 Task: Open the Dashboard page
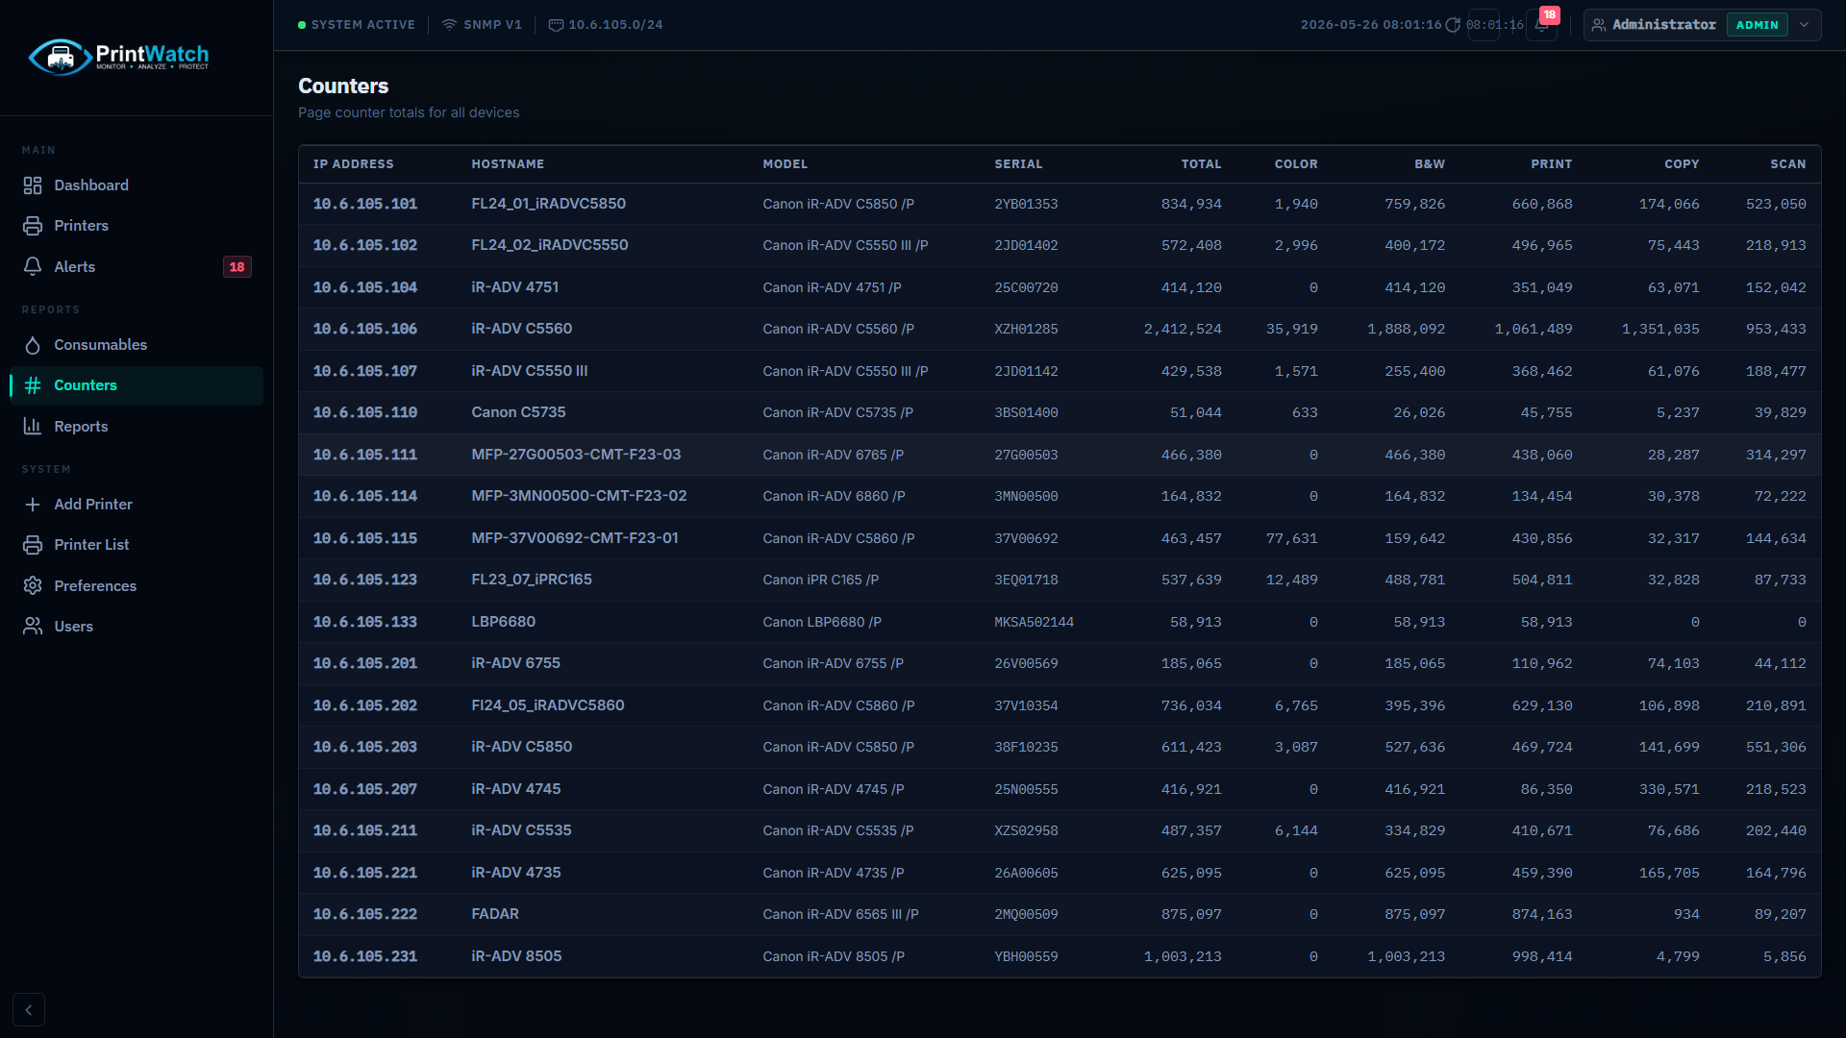[x=136, y=185]
